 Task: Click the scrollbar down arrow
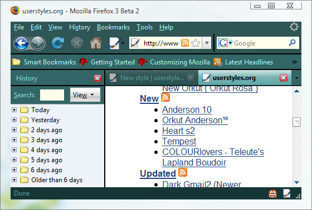pos(296,182)
